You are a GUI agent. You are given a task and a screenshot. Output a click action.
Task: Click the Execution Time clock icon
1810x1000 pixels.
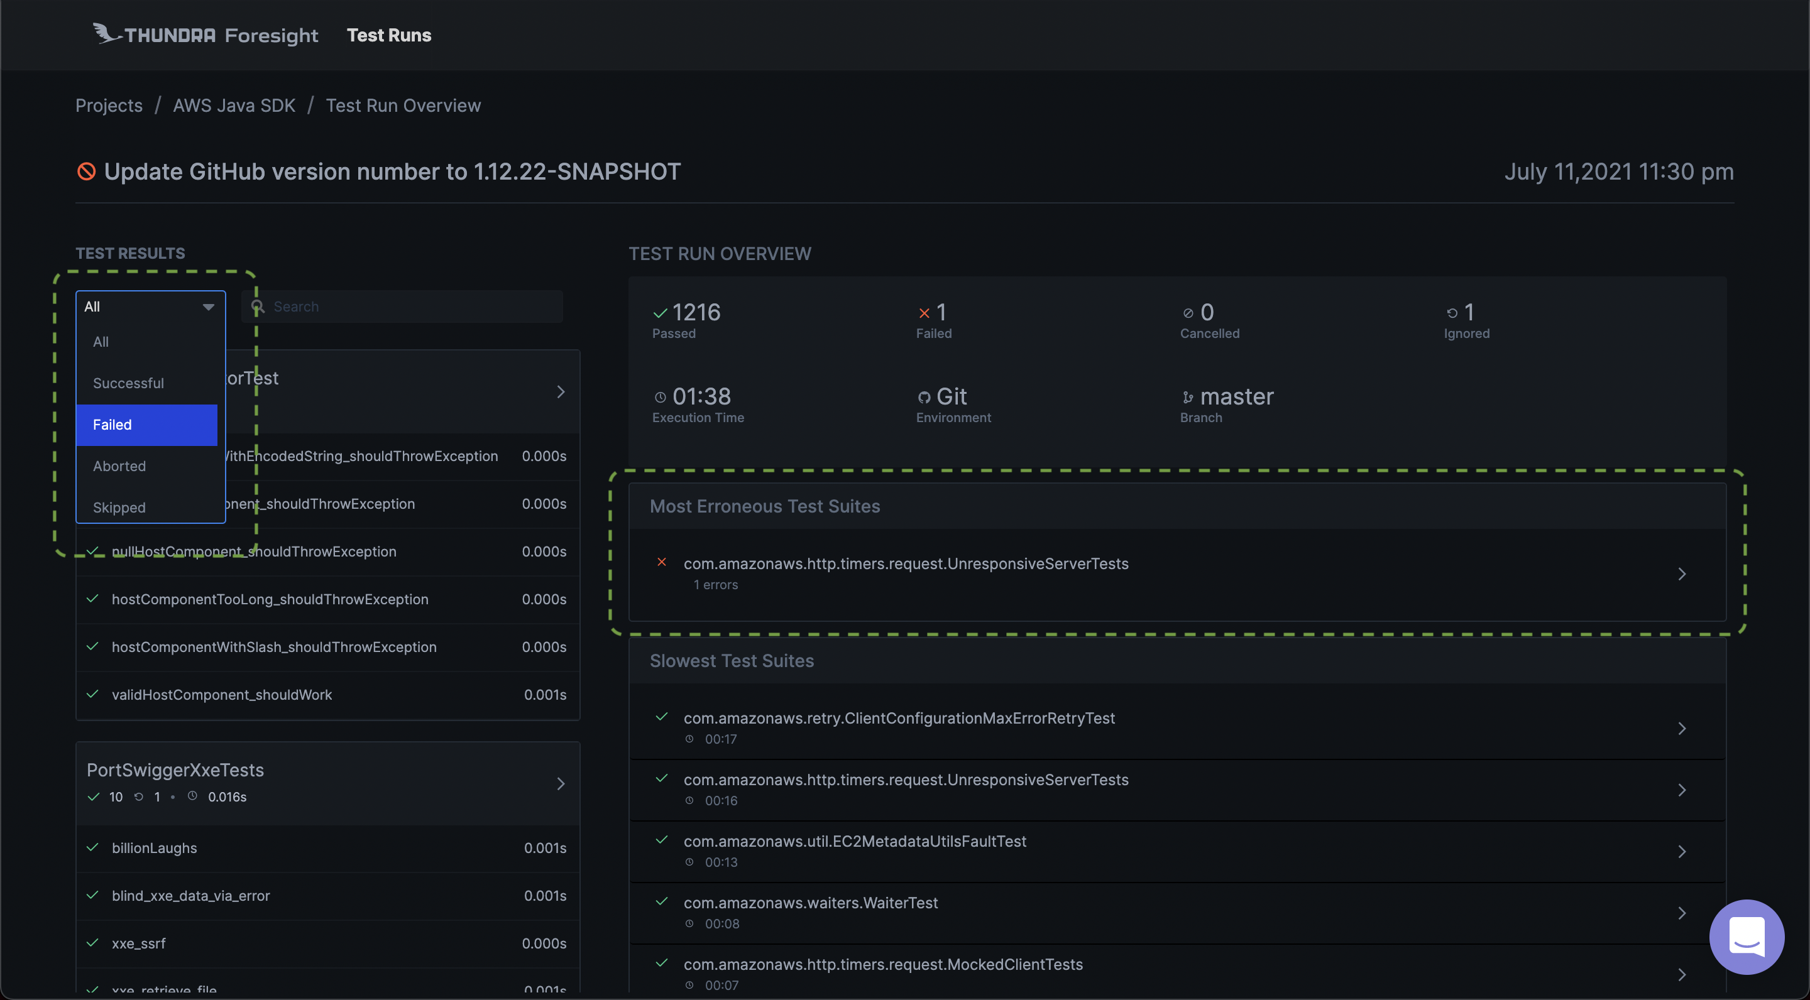[660, 398]
